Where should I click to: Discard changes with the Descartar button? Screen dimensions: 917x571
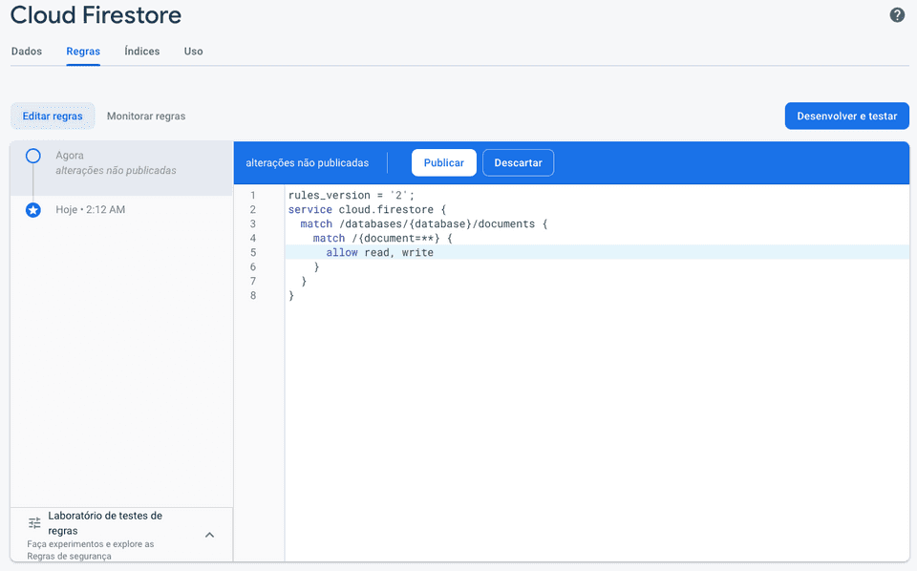(518, 163)
